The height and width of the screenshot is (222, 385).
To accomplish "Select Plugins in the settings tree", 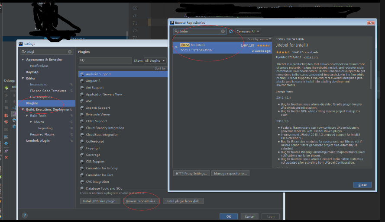I will (32, 103).
